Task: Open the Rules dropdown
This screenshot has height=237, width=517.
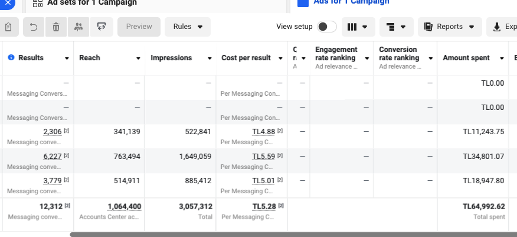Action: (188, 27)
